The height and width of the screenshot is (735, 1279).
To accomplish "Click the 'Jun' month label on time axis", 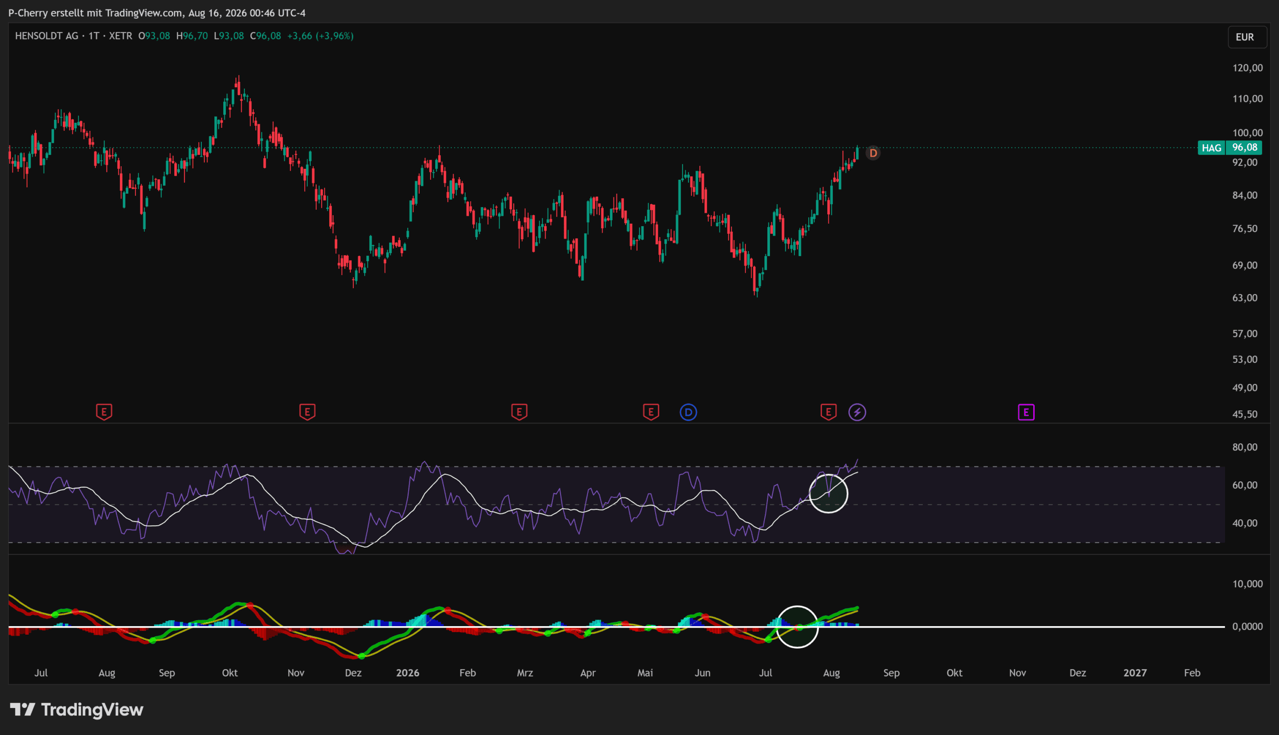I will pos(702,673).
